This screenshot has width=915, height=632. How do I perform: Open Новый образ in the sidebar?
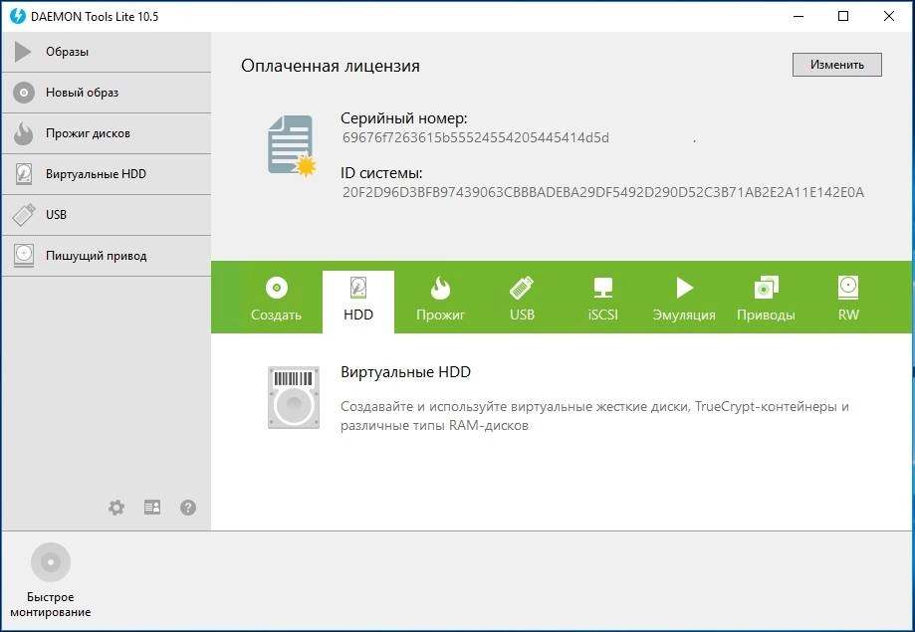coord(107,93)
